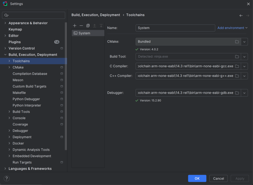Click the toolchain Name input field
Screen dimensions: 253x185
[x=175, y=28]
